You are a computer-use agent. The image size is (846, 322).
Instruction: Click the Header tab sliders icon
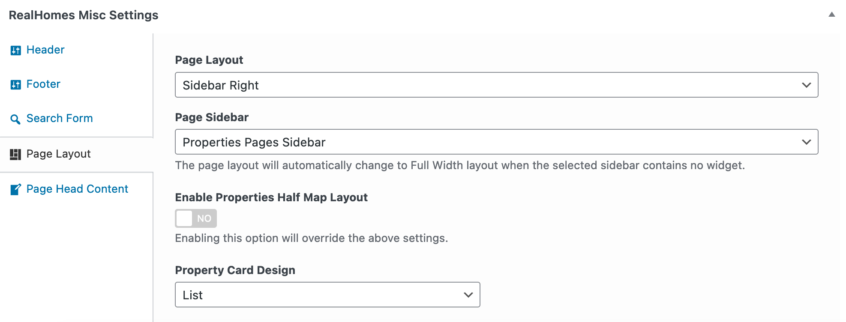(15, 51)
